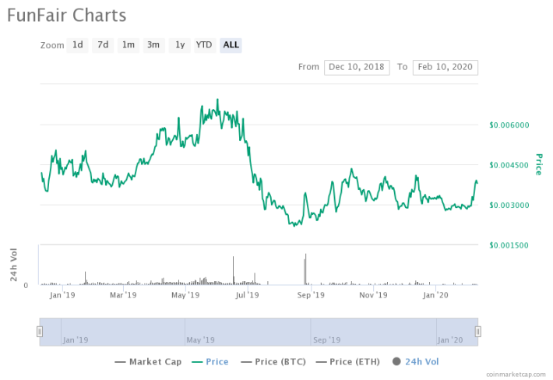Click Jan '19 label in navigator timeline

point(76,340)
